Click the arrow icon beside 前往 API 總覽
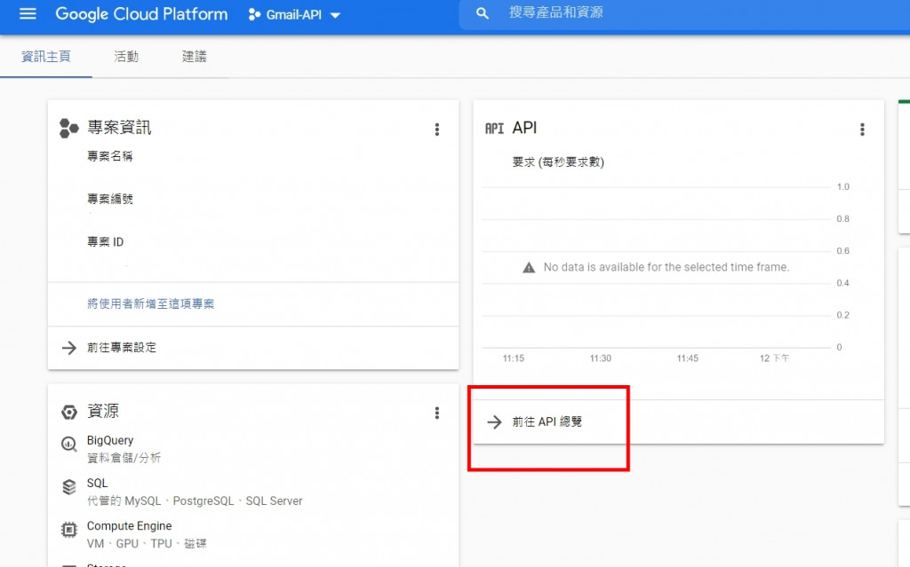This screenshot has height=567, width=910. [494, 422]
